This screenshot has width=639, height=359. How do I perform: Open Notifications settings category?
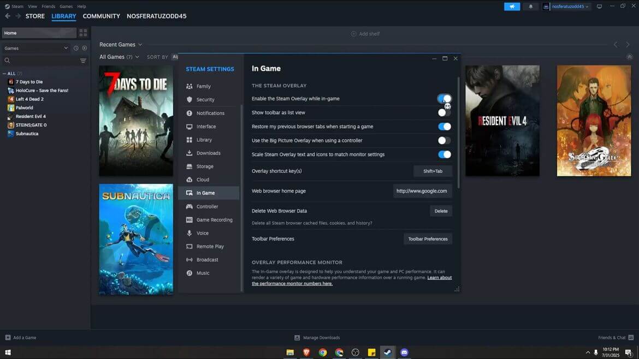click(x=209, y=113)
